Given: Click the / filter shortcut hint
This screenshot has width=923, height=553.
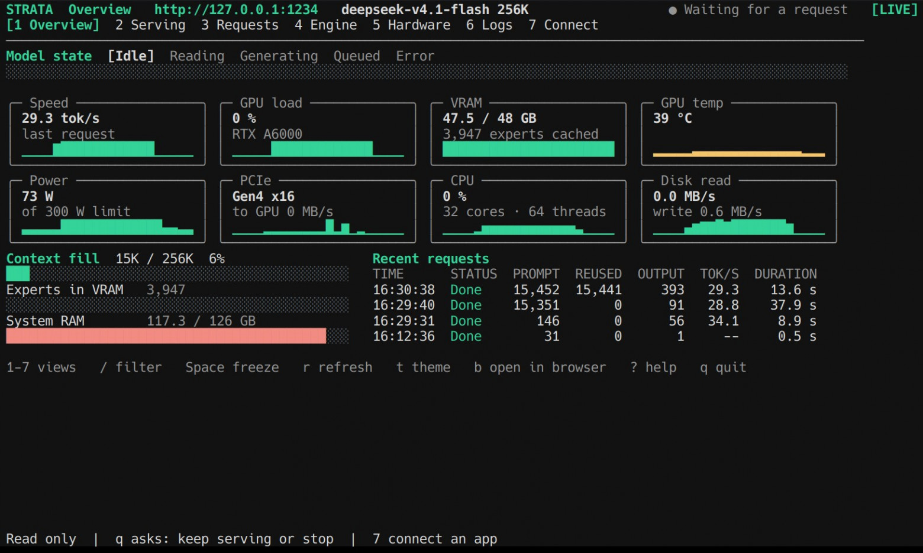Looking at the screenshot, I should click(131, 367).
